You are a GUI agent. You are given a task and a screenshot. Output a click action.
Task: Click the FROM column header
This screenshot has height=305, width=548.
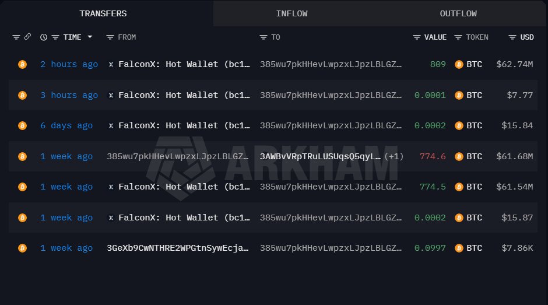click(x=127, y=37)
